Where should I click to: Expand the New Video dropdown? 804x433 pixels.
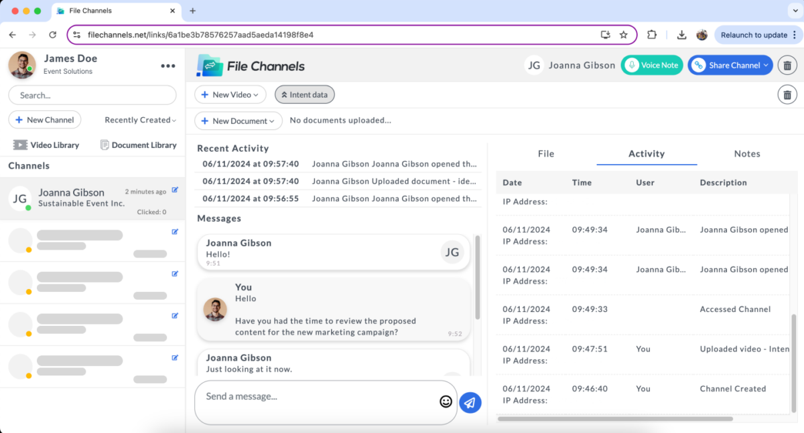click(230, 94)
